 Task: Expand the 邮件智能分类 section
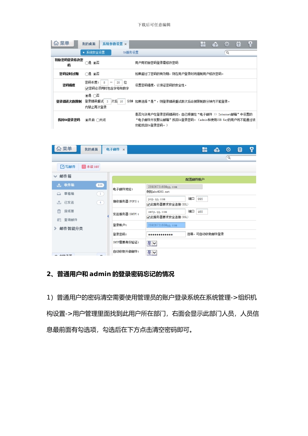pyautogui.click(x=55, y=228)
